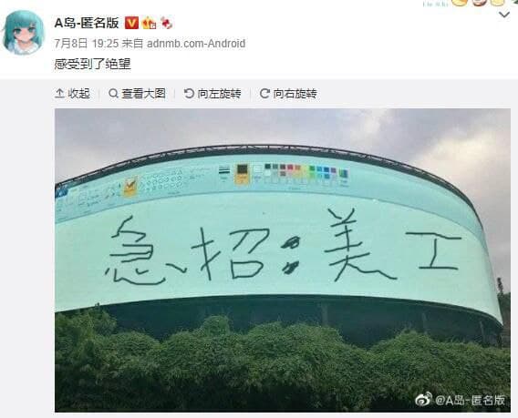
Task: Click the counter-clockwise rotate icon
Action: [189, 94]
